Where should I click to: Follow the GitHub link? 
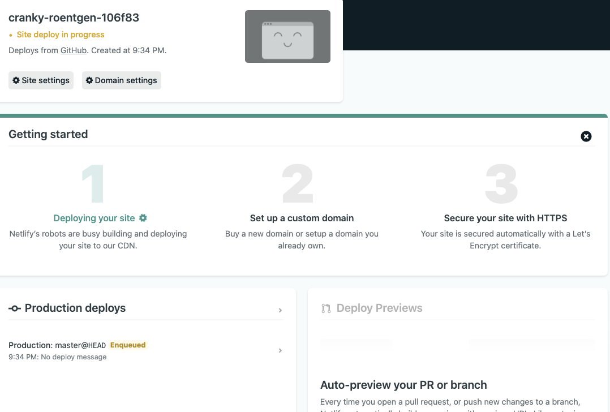74,50
